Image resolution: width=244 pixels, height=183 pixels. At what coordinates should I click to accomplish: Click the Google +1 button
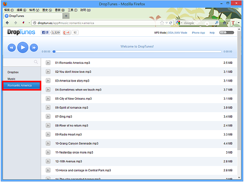(67, 32)
